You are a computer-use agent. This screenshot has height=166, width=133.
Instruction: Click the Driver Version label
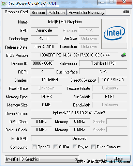pos(17,114)
